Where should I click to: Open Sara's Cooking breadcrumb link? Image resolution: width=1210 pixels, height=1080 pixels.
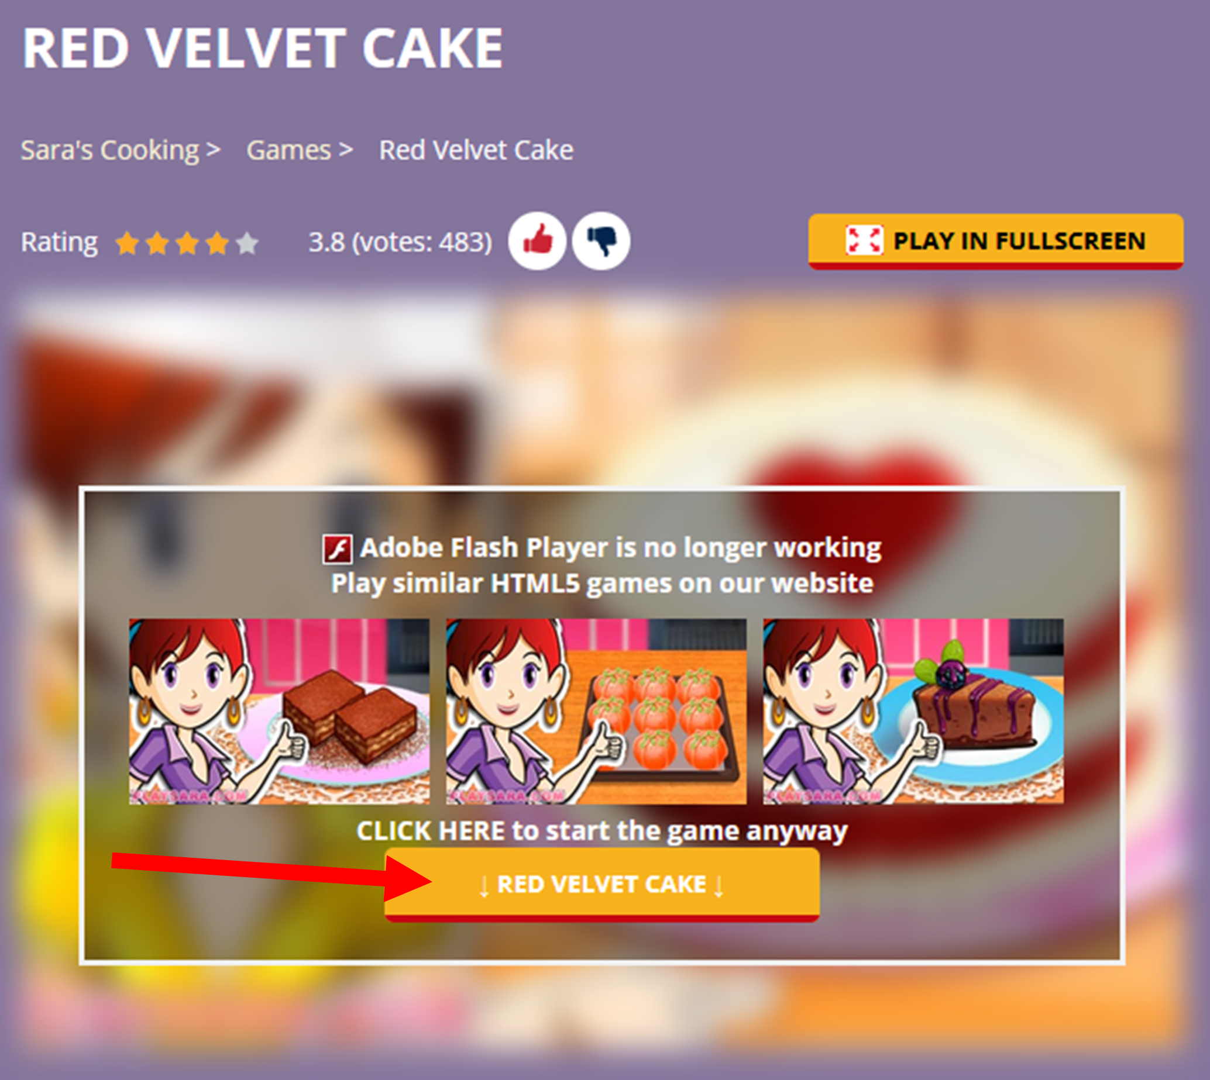110,150
